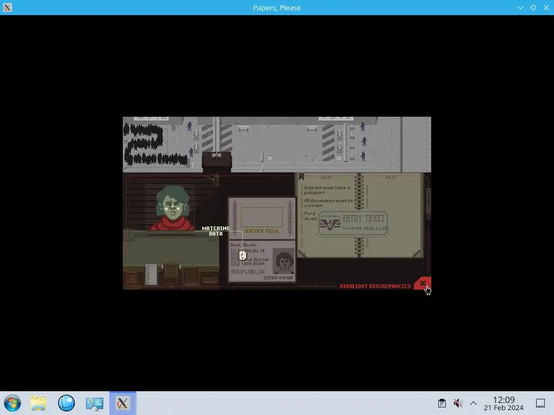554x415 pixels.
Task: Open the Start menu
Action: click(12, 403)
